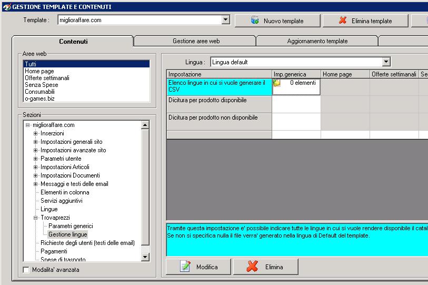
Task: Select Offerte settimanali in Aree web list
Action: [86, 78]
